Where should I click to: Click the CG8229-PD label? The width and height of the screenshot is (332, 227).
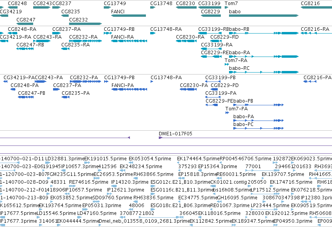pyautogui.click(x=225, y=85)
